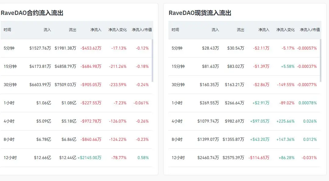Click the RaveDAO现货流入流出 title
The width and height of the screenshot is (329, 181).
coord(200,13)
